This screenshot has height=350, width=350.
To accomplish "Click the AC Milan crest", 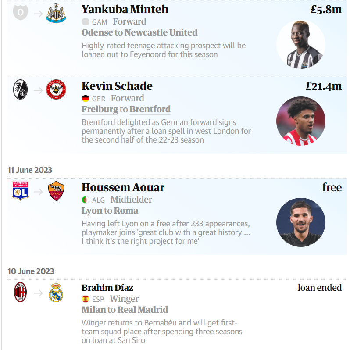I will tap(20, 292).
